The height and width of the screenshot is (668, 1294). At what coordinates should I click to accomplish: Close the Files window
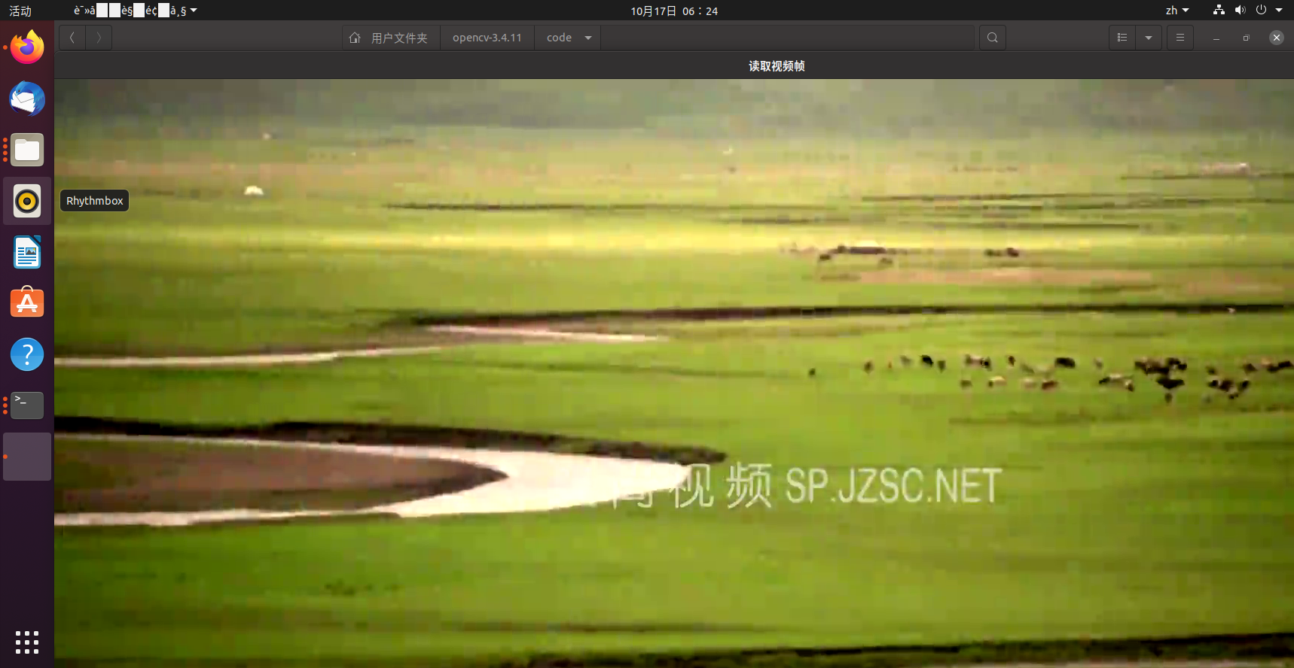click(x=1277, y=38)
